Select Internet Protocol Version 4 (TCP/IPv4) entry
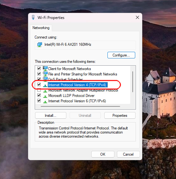This screenshot has height=179, width=176. tap(78, 85)
